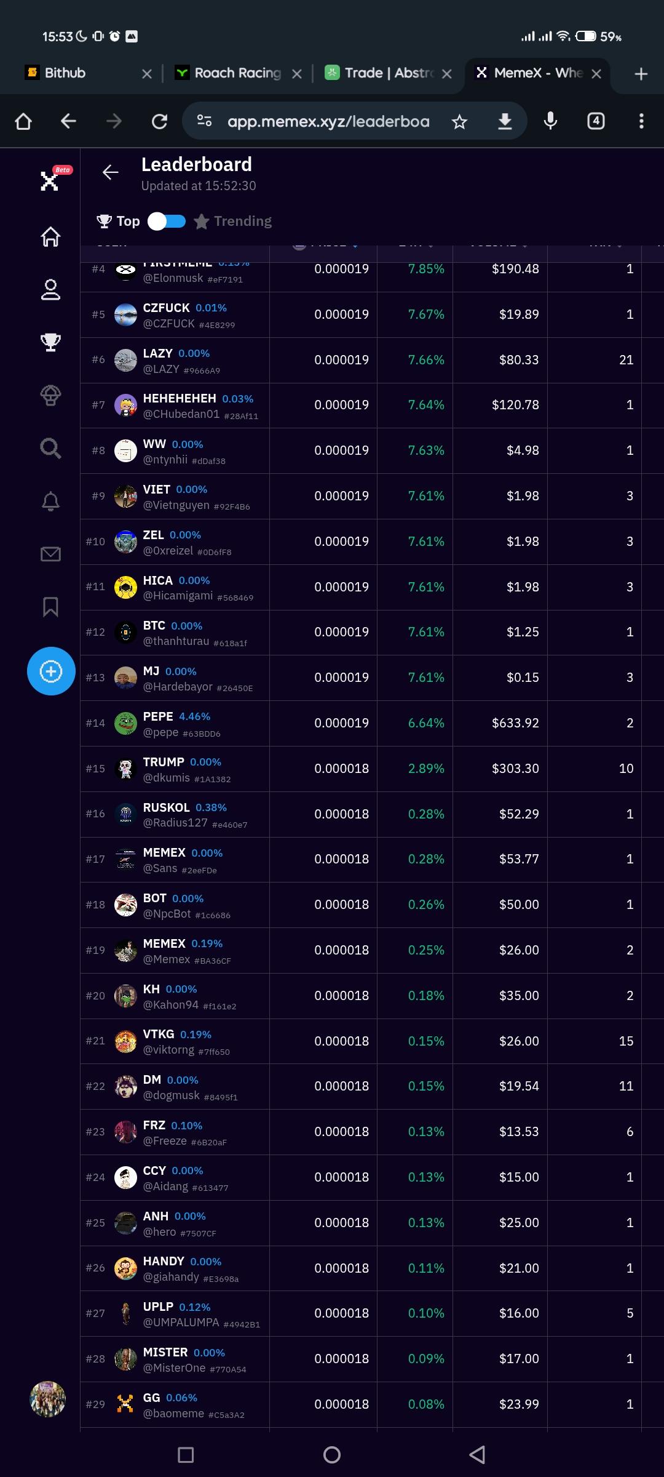Open the notifications bell icon
Screen dimensions: 664x1477
[50, 502]
